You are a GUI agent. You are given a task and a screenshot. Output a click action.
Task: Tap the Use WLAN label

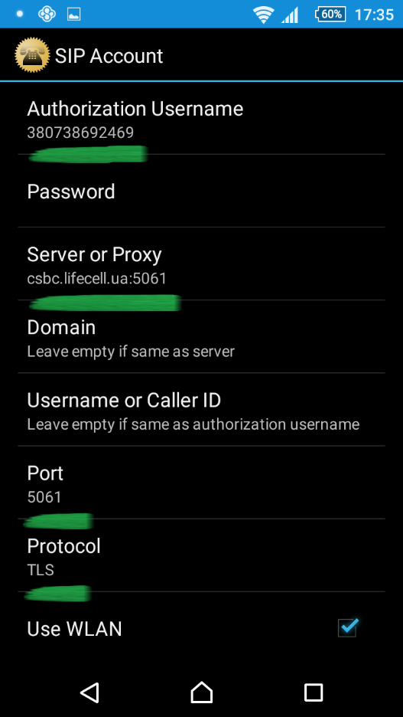coord(74,629)
